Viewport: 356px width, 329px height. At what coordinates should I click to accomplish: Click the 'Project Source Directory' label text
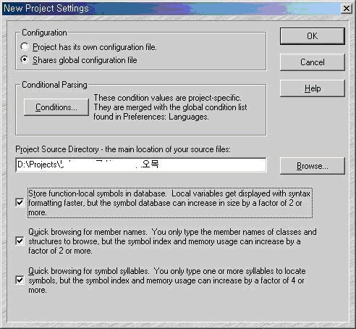coord(57,149)
